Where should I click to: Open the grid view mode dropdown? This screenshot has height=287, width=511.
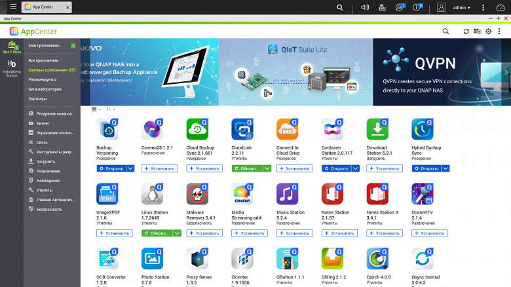click(96, 109)
